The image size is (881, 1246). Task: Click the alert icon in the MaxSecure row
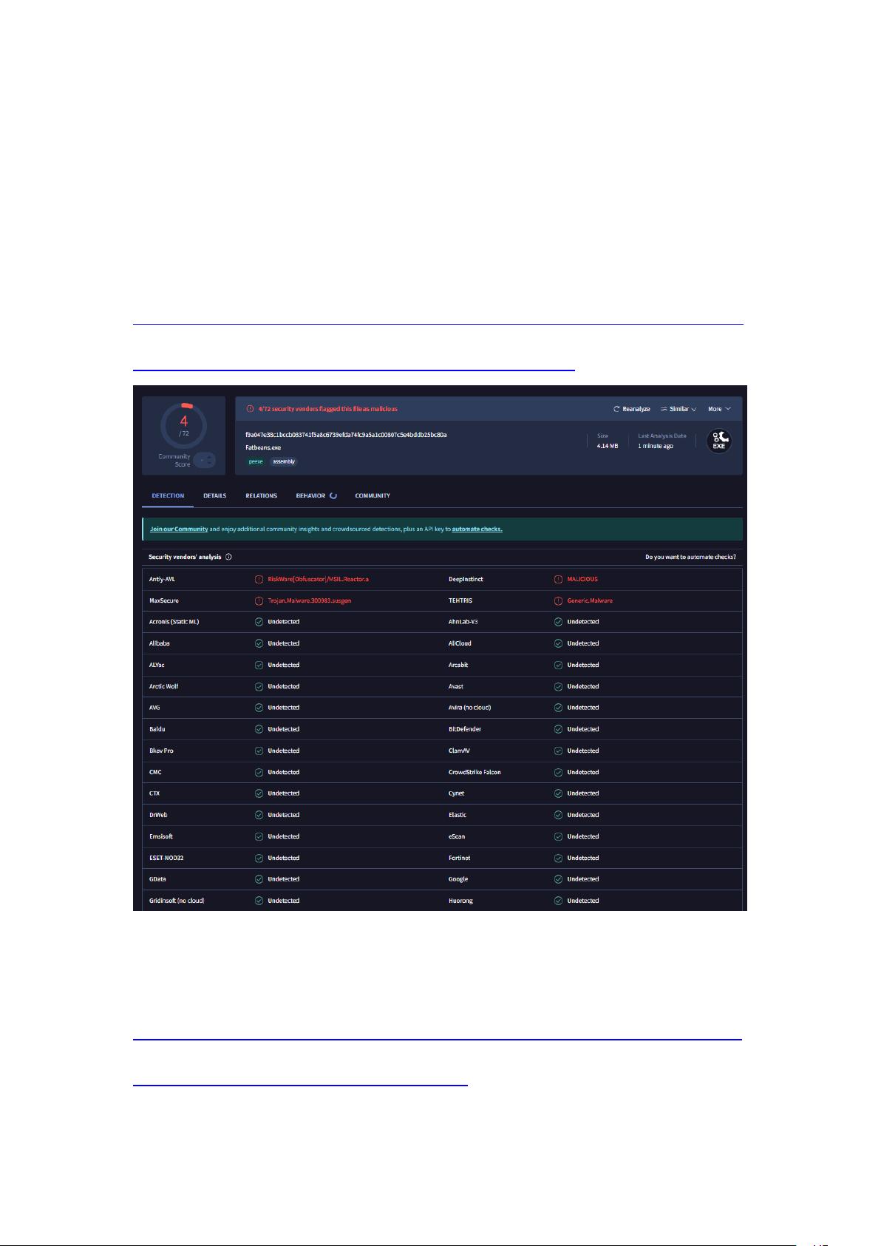coord(259,600)
